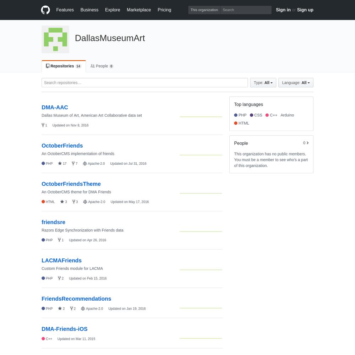Filter by CSS in Top languages
Screen dimensions: 355x355
(x=256, y=115)
